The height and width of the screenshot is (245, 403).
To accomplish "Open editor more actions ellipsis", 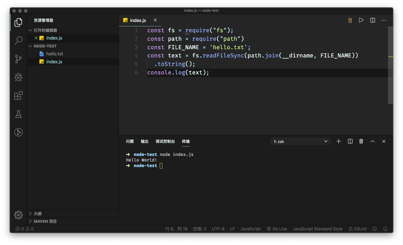I will 384,20.
